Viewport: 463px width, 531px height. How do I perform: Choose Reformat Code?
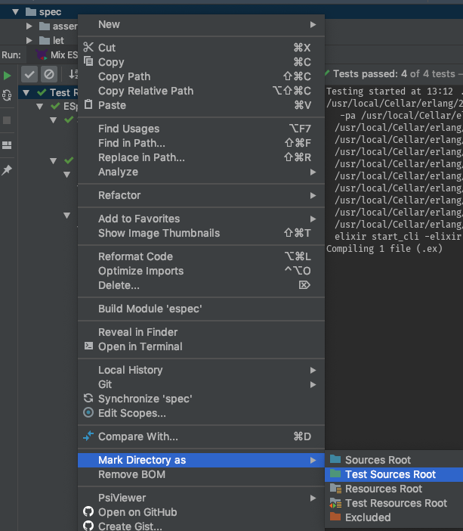201,256
